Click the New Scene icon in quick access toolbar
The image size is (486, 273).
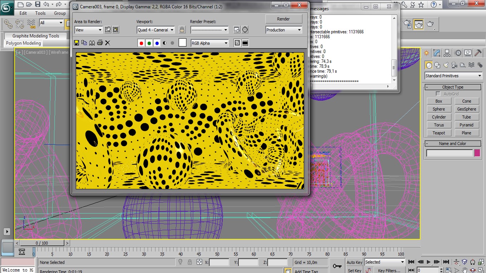coord(21,5)
